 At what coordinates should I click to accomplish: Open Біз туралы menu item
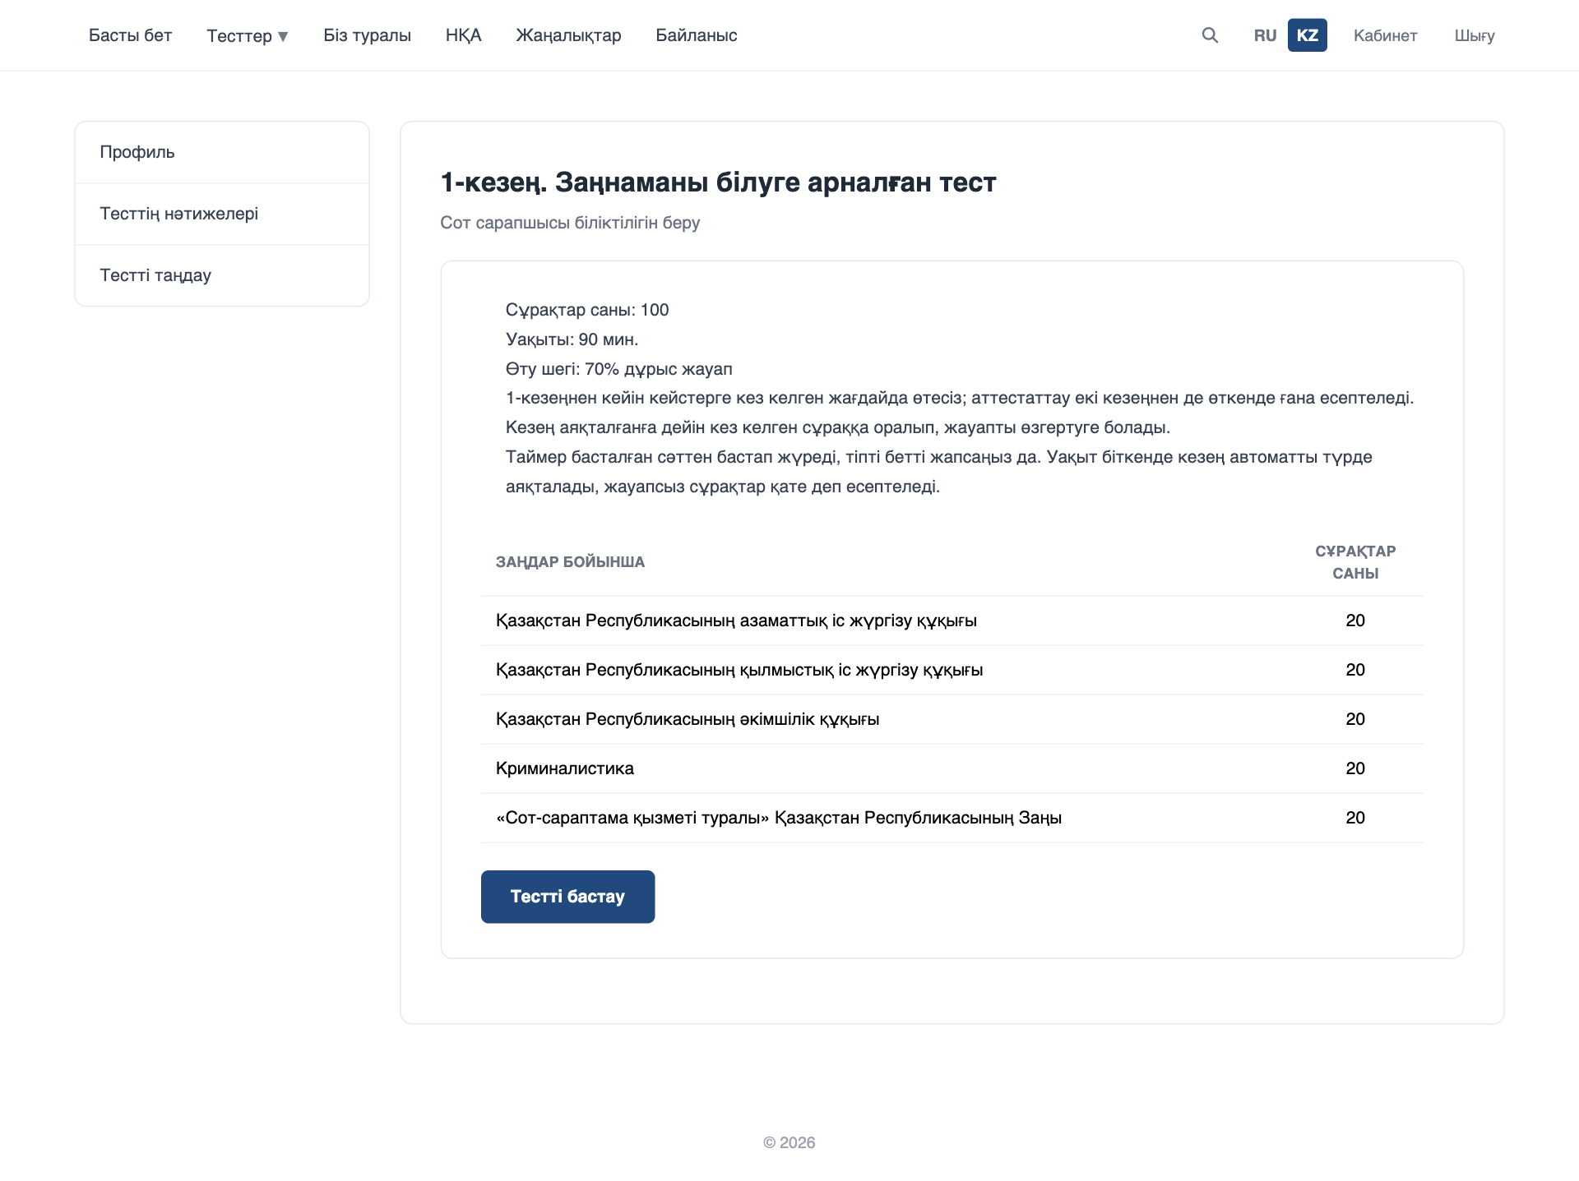click(x=367, y=35)
